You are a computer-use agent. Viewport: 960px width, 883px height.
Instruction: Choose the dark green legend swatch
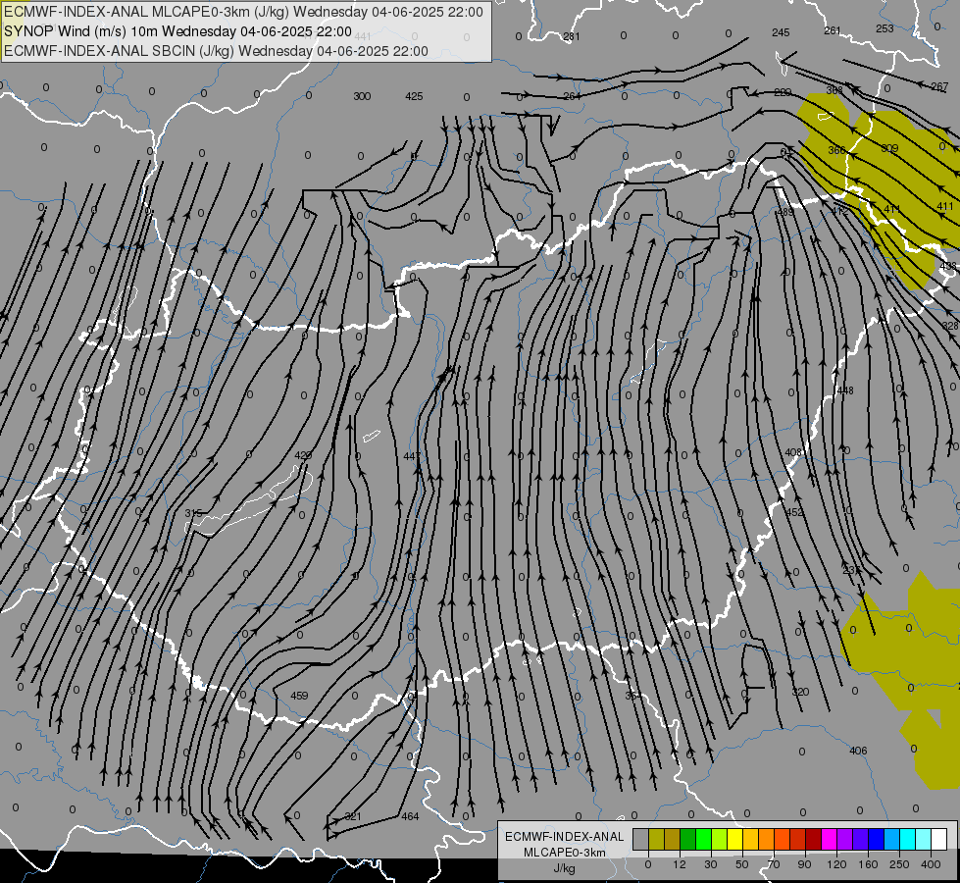tap(687, 840)
